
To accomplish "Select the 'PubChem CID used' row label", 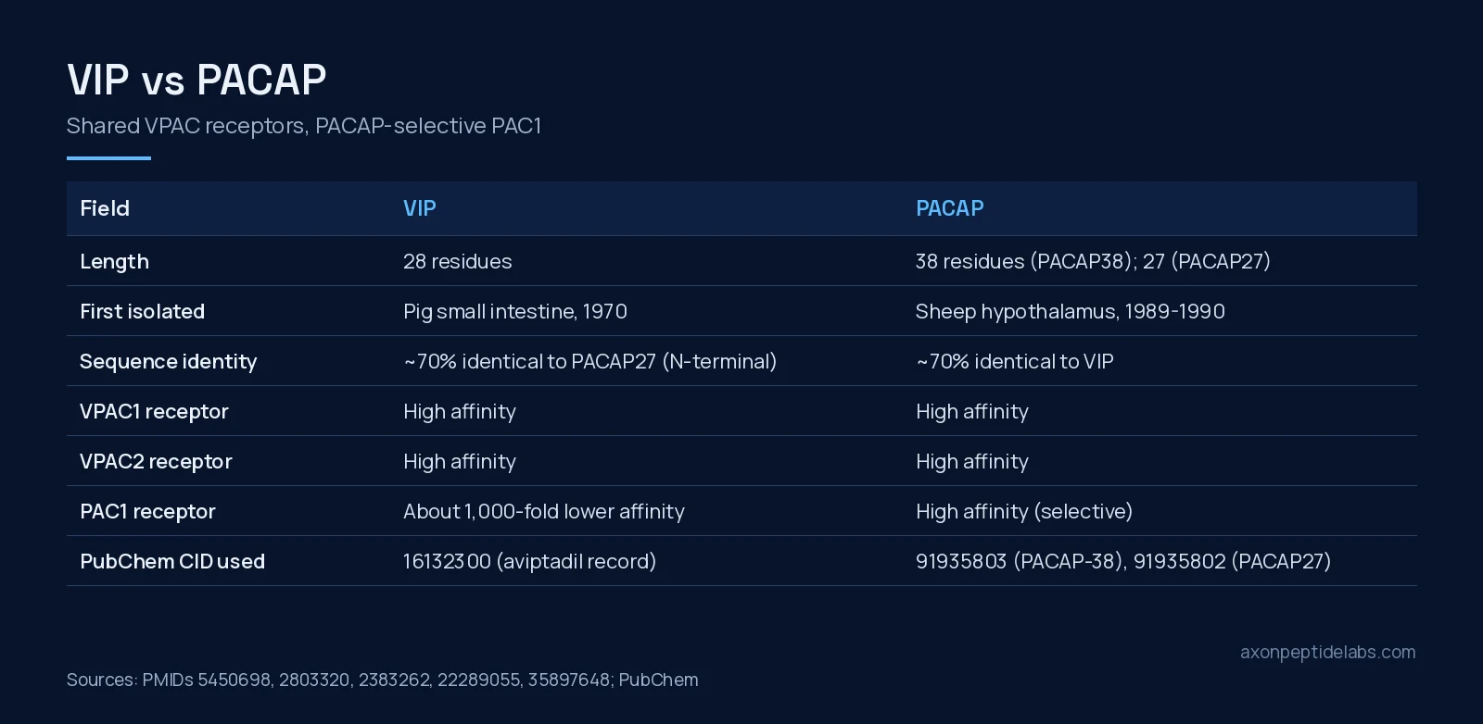I will [x=172, y=562].
